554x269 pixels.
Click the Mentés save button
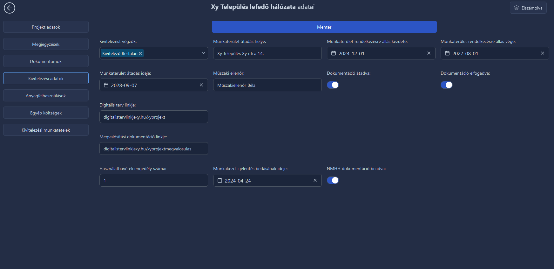324,27
